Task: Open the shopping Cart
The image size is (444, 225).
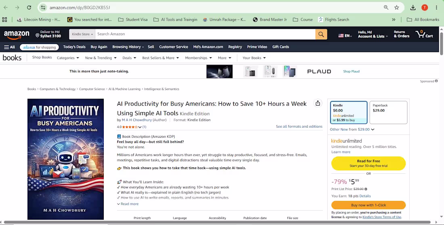Action: click(x=424, y=34)
